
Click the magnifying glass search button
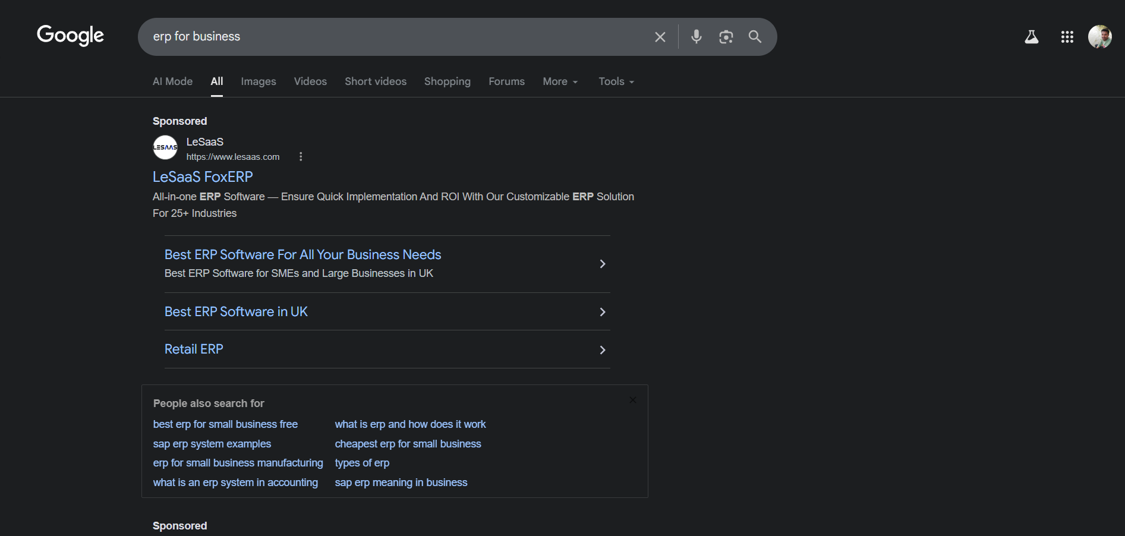click(755, 37)
